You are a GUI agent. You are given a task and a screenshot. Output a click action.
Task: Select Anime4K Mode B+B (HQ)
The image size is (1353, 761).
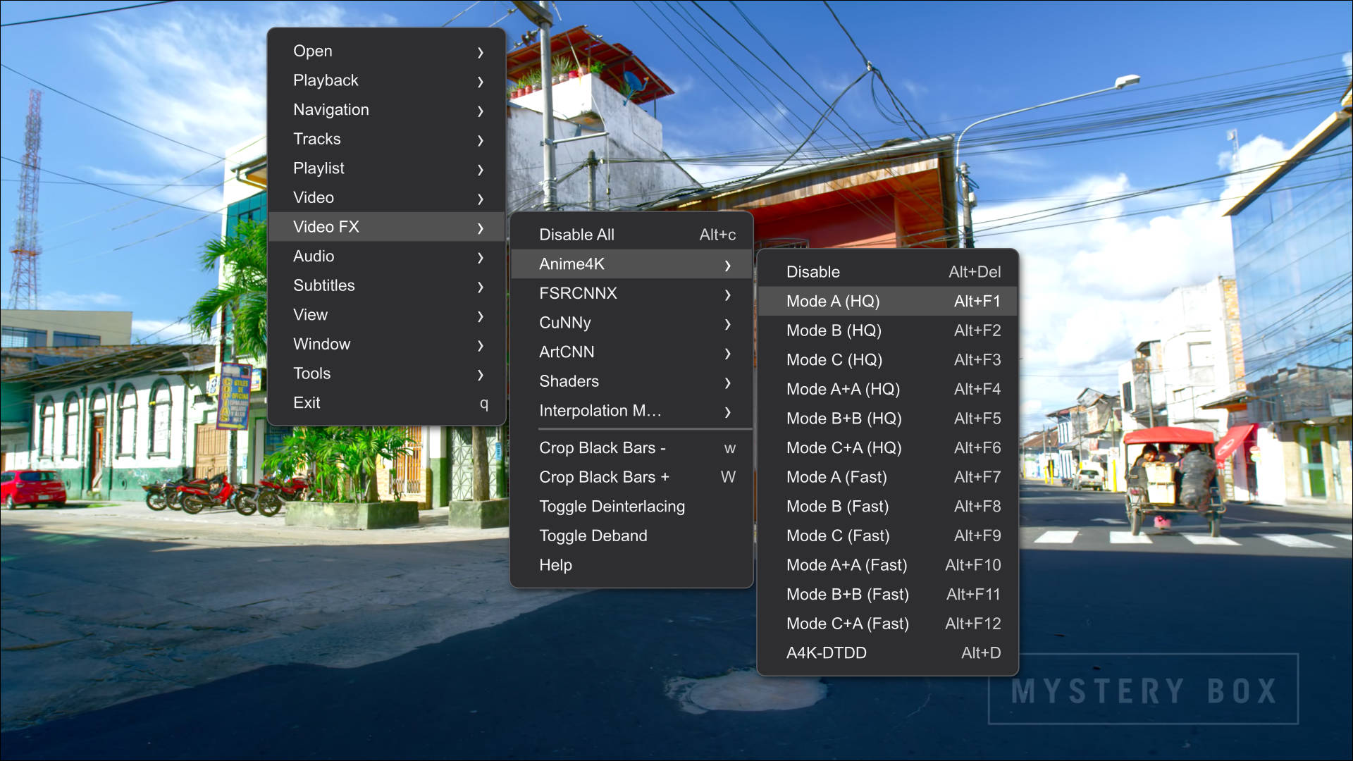(x=888, y=419)
